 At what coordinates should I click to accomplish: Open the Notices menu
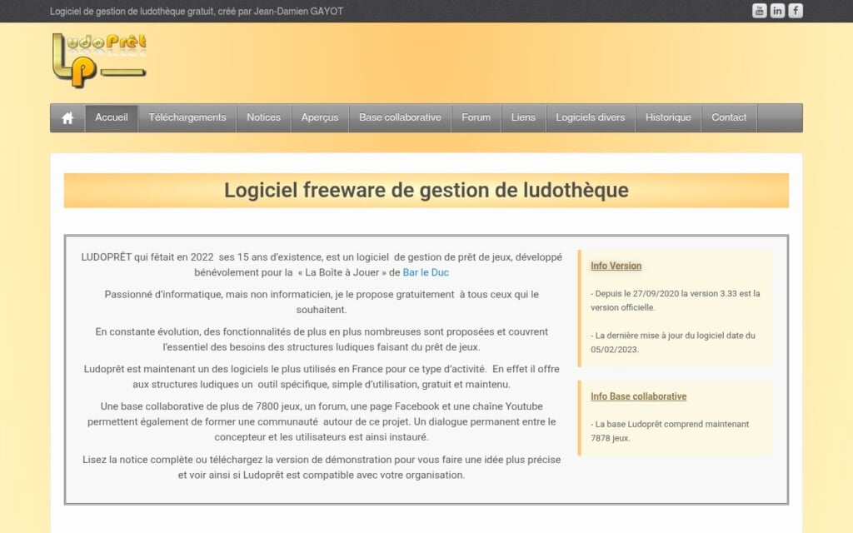point(264,117)
